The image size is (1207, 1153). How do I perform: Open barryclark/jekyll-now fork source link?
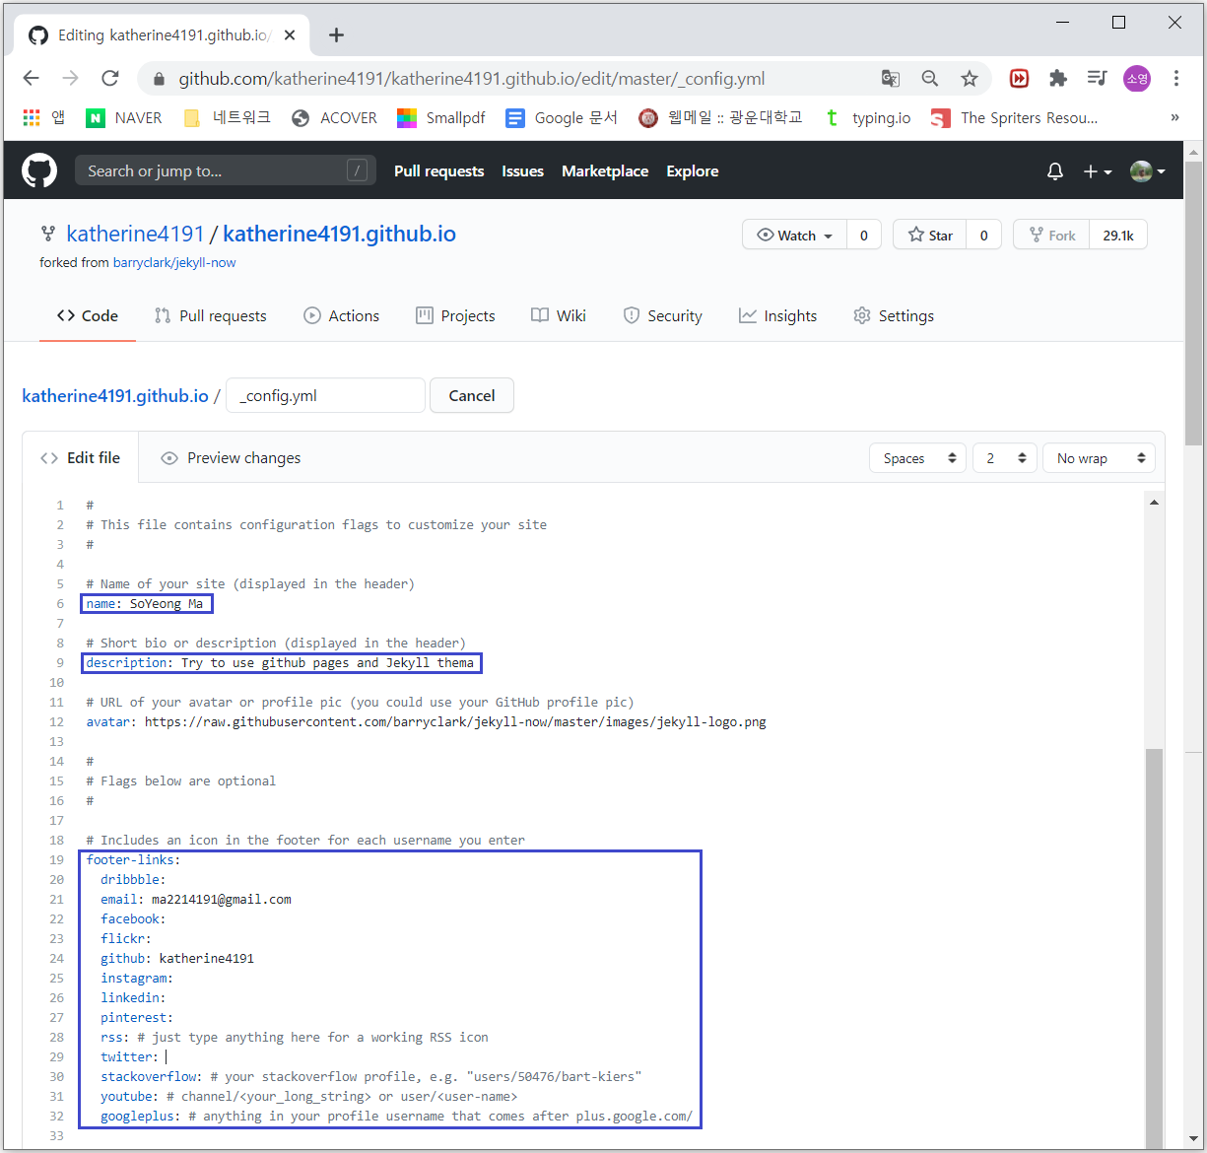174,263
